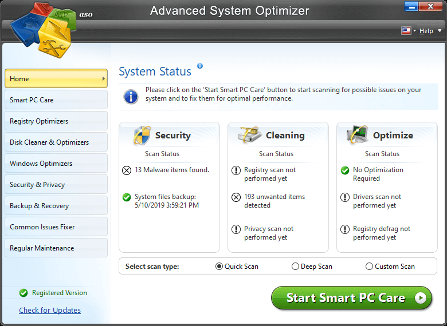This screenshot has height=326, width=447.
Task: Open Common Issues Fixer section
Action: (x=56, y=226)
